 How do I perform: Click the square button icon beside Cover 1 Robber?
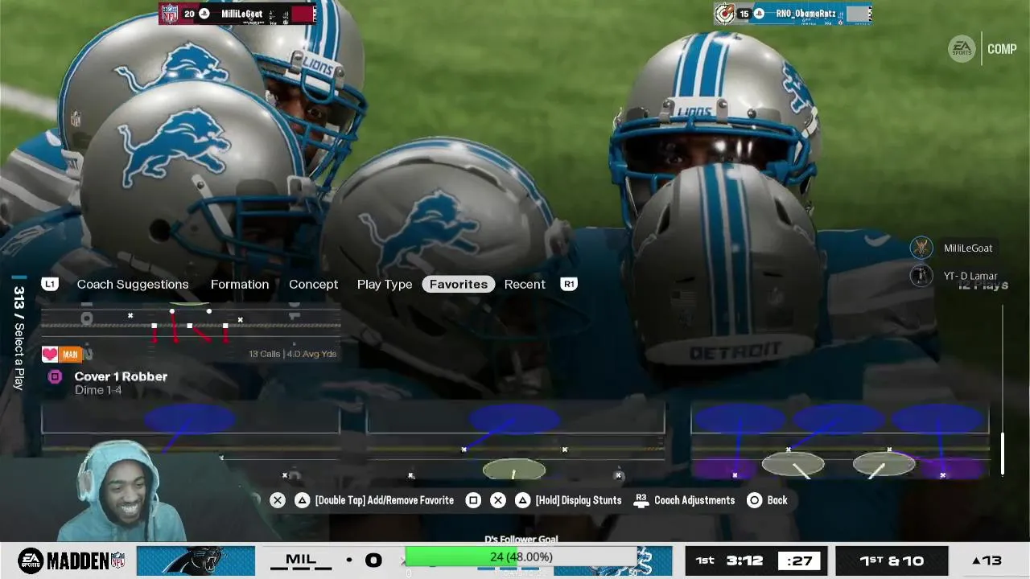coord(55,376)
